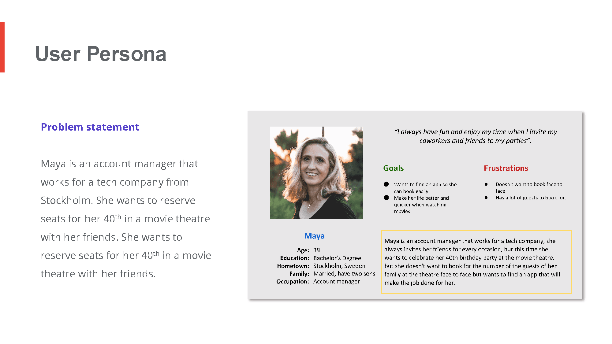
Task: Click the Age: 39 line
Action: (x=308, y=250)
